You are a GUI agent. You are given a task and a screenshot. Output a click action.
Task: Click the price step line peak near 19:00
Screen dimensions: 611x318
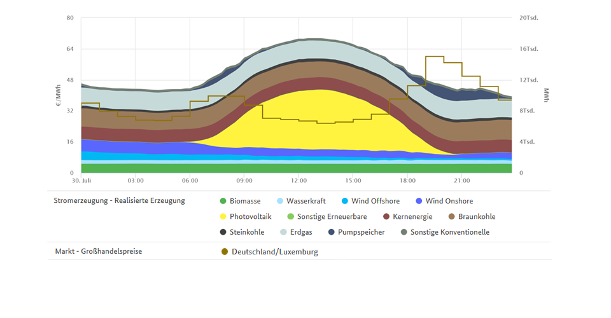435,57
